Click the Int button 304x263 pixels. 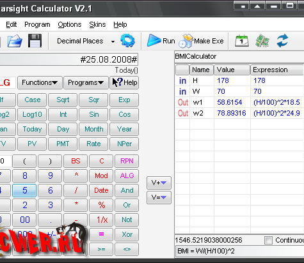click(63, 114)
